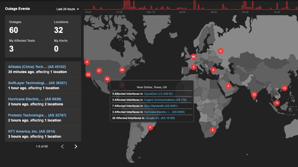This screenshot has height=167, width=298.
Task: Click My Alerts count 0
Action: [x=56, y=49]
